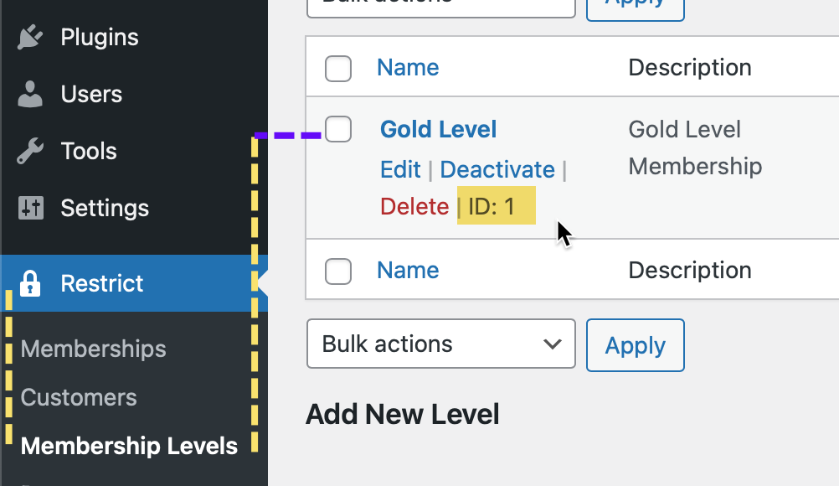Image resolution: width=839 pixels, height=486 pixels.
Task: Sort by Name column in footer
Action: pyautogui.click(x=408, y=271)
